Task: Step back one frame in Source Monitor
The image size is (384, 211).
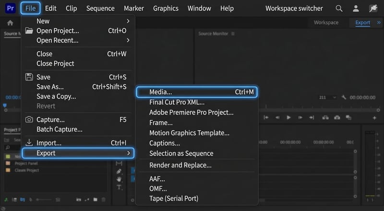Action: 277,118
